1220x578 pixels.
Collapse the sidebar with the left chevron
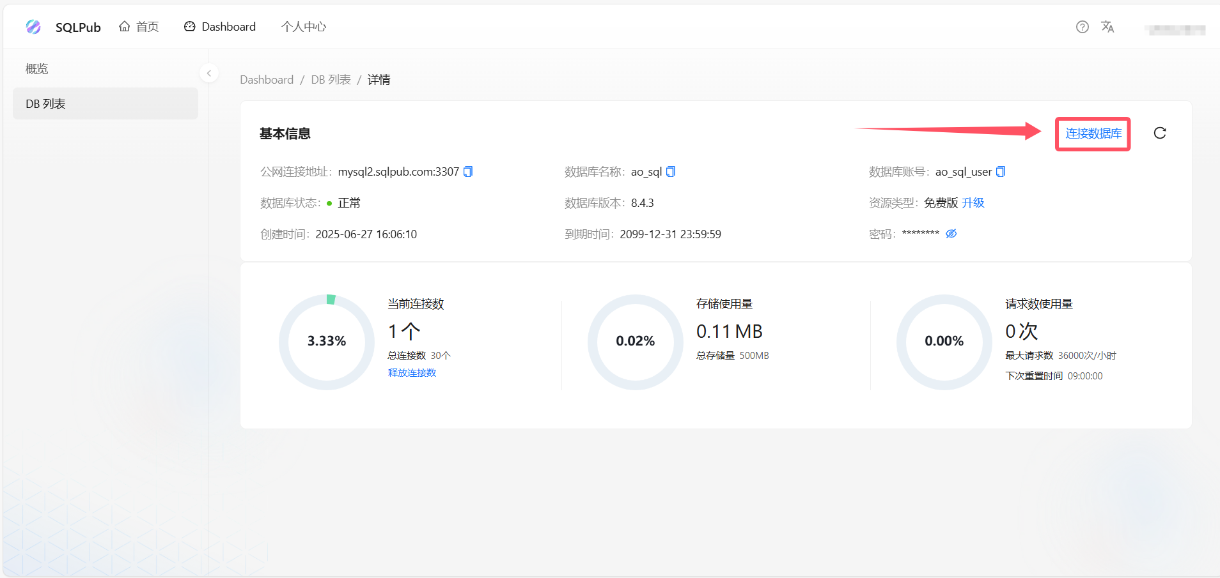coord(208,73)
